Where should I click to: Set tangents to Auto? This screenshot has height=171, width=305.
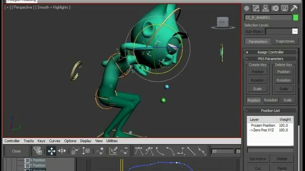tap(139, 151)
